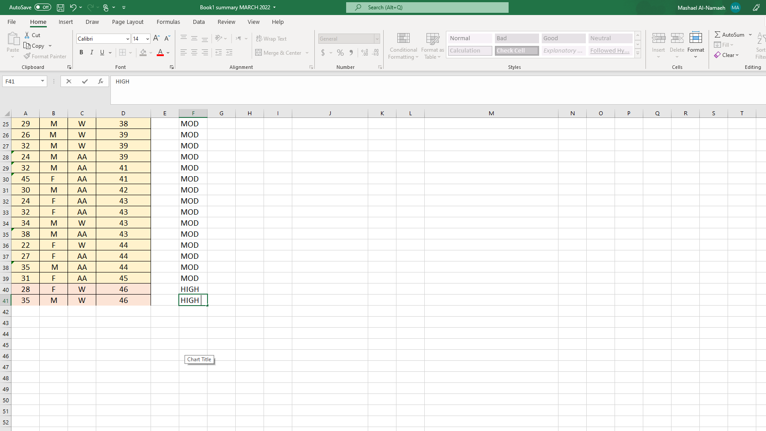This screenshot has width=766, height=431.
Task: Click the AutoSum button
Action: [x=729, y=34]
